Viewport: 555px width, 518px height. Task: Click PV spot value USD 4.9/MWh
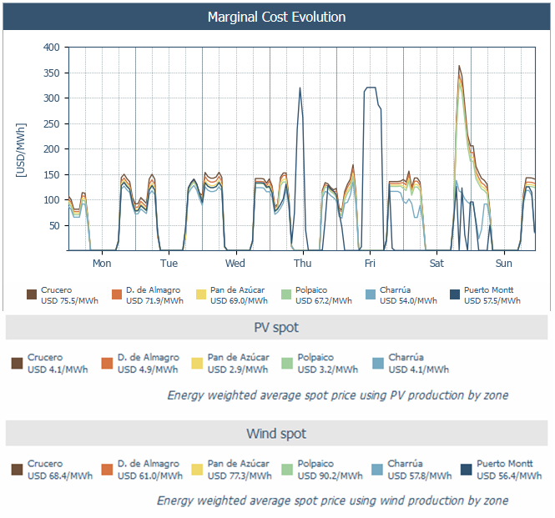click(x=148, y=370)
